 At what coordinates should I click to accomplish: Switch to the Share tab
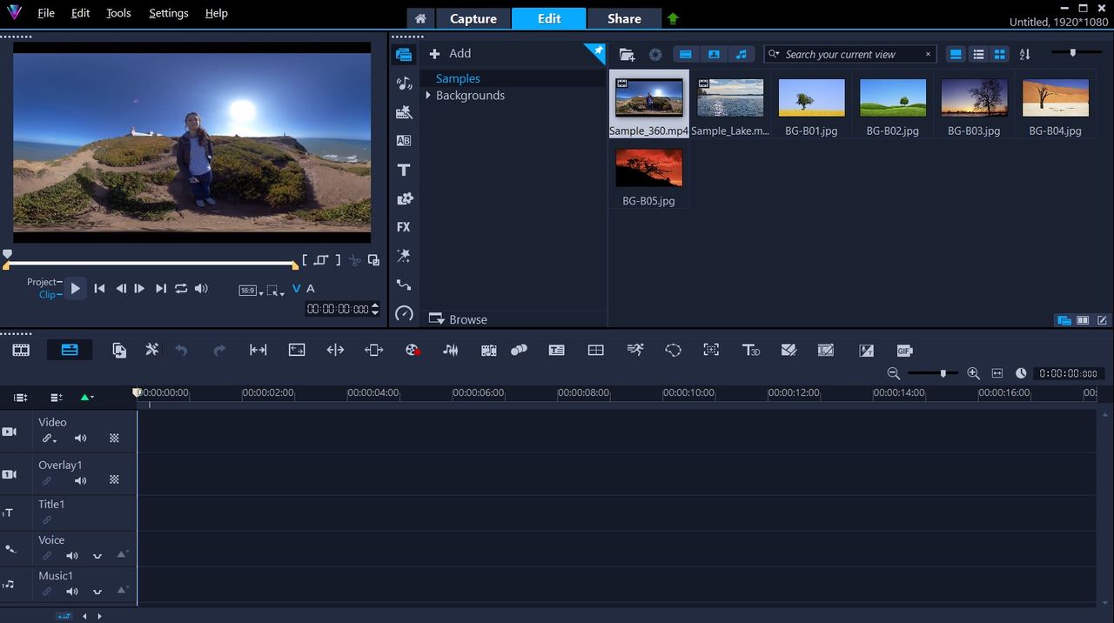point(624,18)
